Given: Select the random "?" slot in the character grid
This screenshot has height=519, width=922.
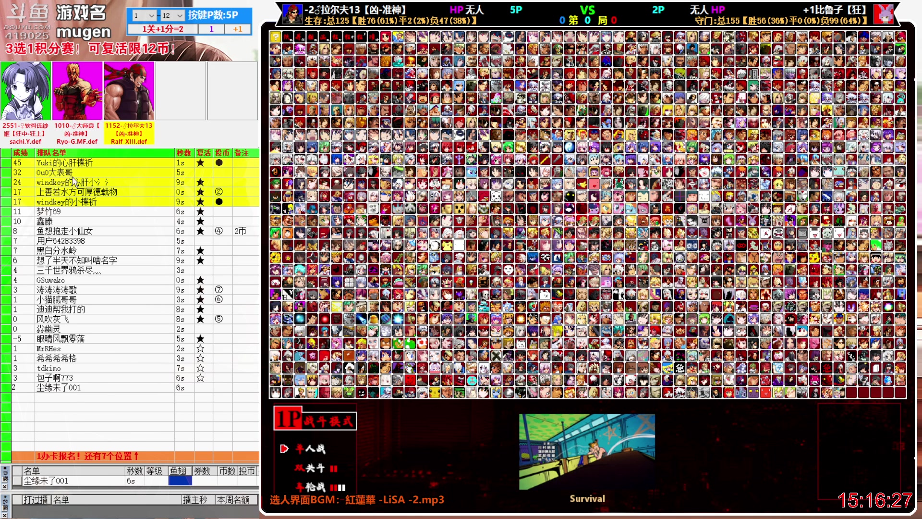Looking at the screenshot, I should point(276,37).
